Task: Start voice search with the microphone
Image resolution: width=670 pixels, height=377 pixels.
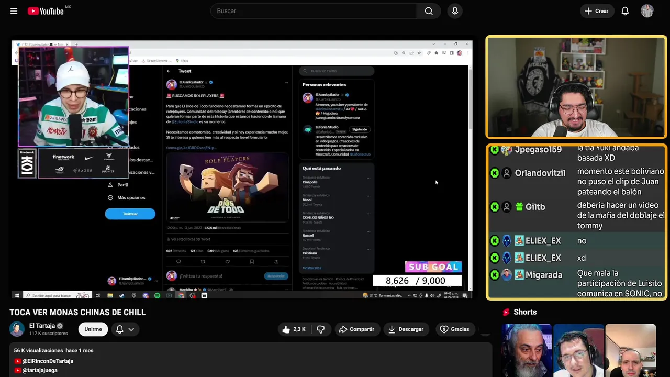Action: pos(455,11)
